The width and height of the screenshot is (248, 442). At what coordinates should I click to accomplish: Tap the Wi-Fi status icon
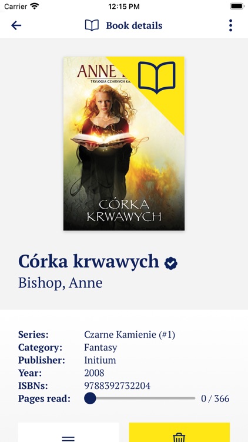pos(35,6)
